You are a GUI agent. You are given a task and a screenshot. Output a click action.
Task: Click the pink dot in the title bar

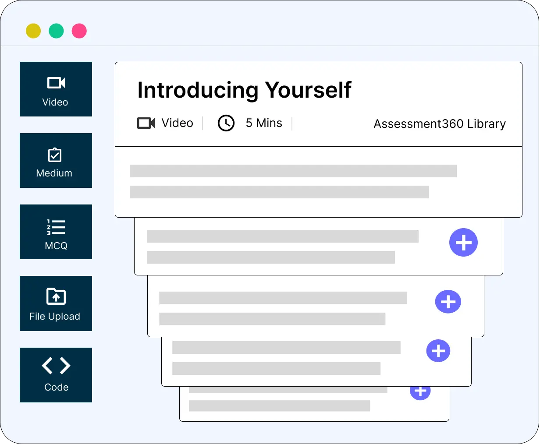tap(79, 31)
